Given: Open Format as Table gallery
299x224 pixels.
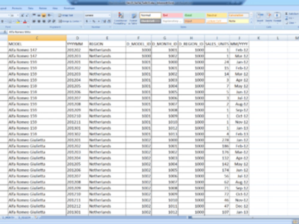Looking at the screenshot, I should pyautogui.click(x=133, y=18).
